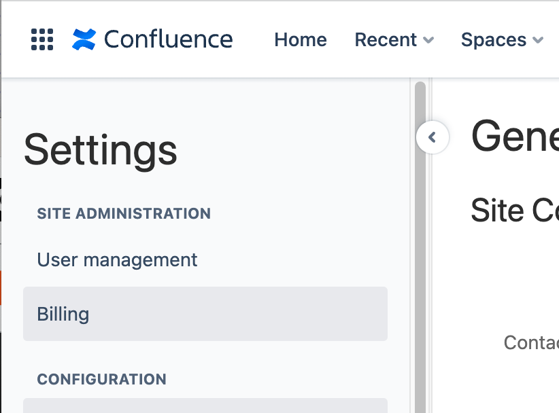Viewport: 559px width, 413px height.
Task: Collapse the Settings sidebar with arrow button
Action: pos(432,138)
